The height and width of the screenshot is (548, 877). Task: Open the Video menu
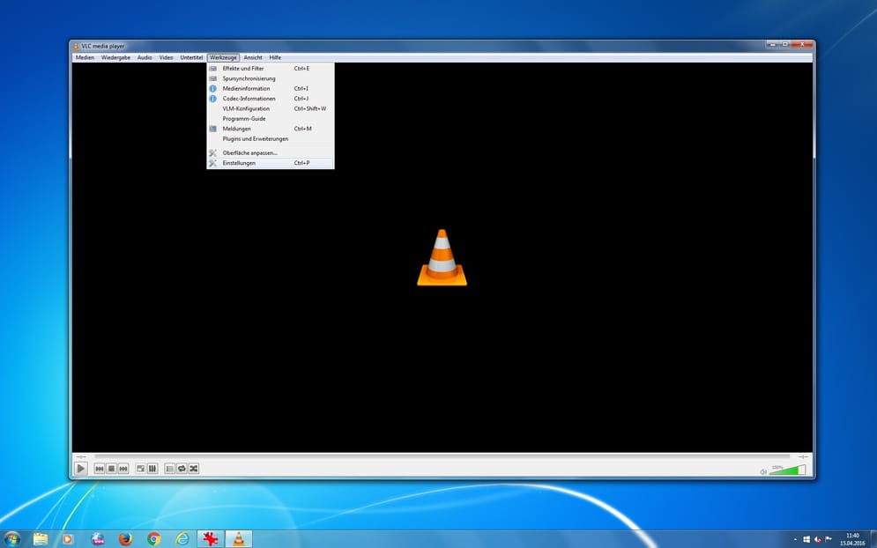[166, 57]
